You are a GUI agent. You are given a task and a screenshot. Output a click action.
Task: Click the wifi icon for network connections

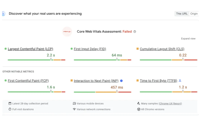[x=74, y=109]
